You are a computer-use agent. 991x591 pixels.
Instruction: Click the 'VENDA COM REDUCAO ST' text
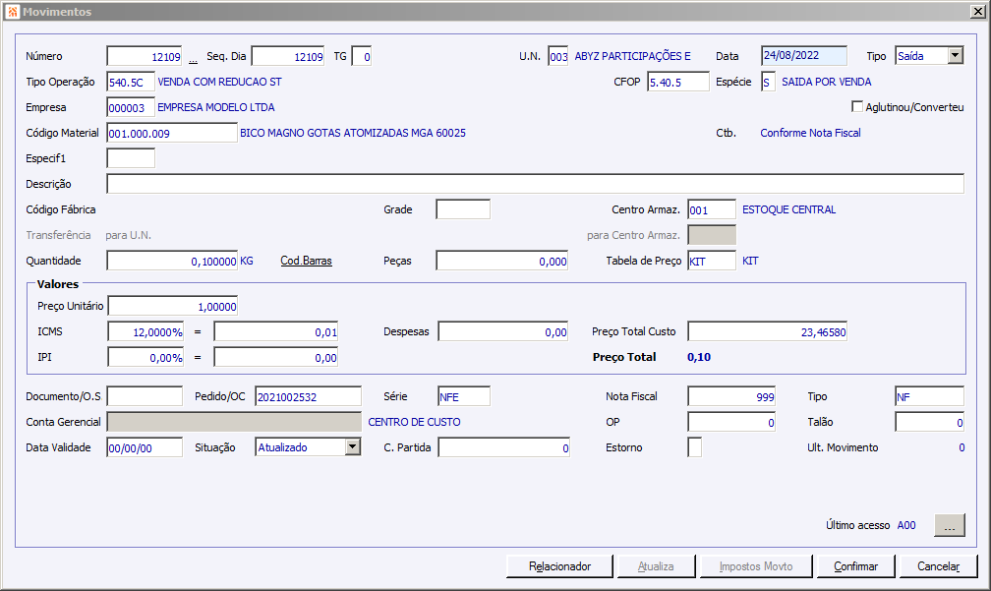219,82
